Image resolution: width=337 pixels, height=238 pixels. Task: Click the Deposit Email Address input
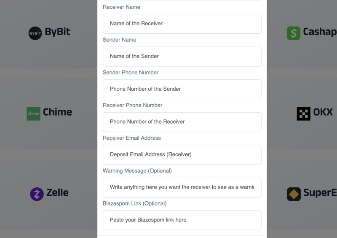tap(182, 154)
